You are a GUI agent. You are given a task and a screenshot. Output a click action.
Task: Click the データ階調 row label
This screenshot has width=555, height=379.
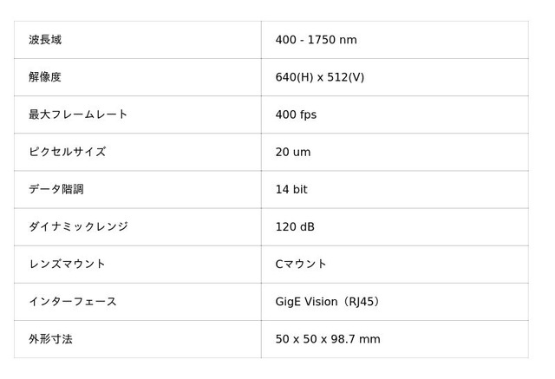(56, 189)
